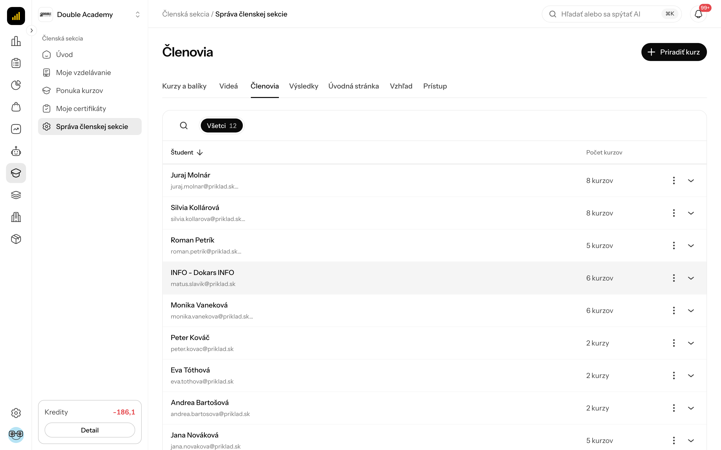Open the notifications bell icon
This screenshot has width=721, height=450.
coord(698,14)
